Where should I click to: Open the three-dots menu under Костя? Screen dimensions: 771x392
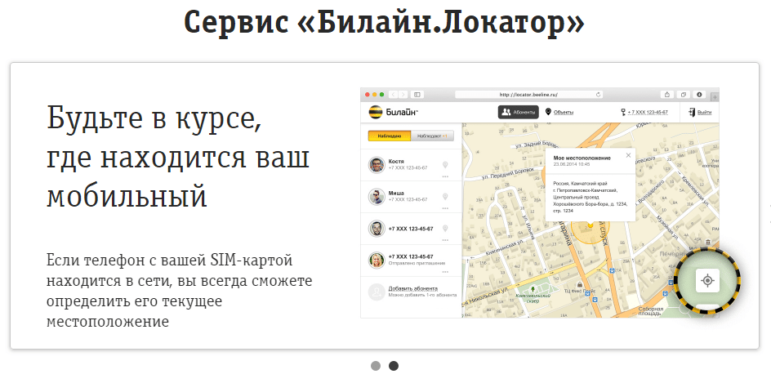coord(445,176)
